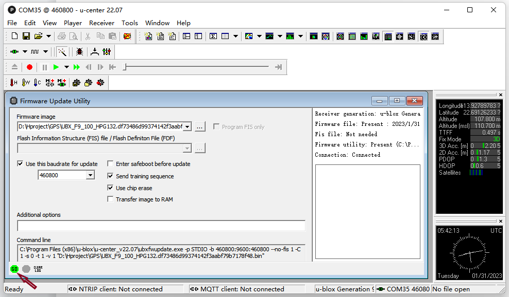509x297 pixels.
Task: Browse for firmware image file button
Action: tap(200, 126)
